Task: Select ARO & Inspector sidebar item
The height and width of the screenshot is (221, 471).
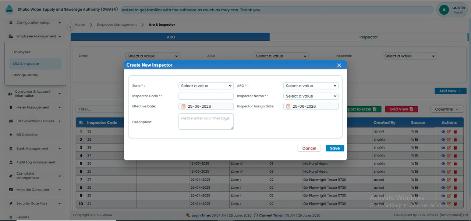Action: tap(35, 64)
